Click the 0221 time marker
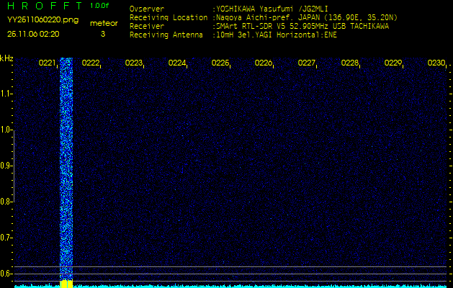The height and width of the screenshot is (288, 453). click(47, 63)
